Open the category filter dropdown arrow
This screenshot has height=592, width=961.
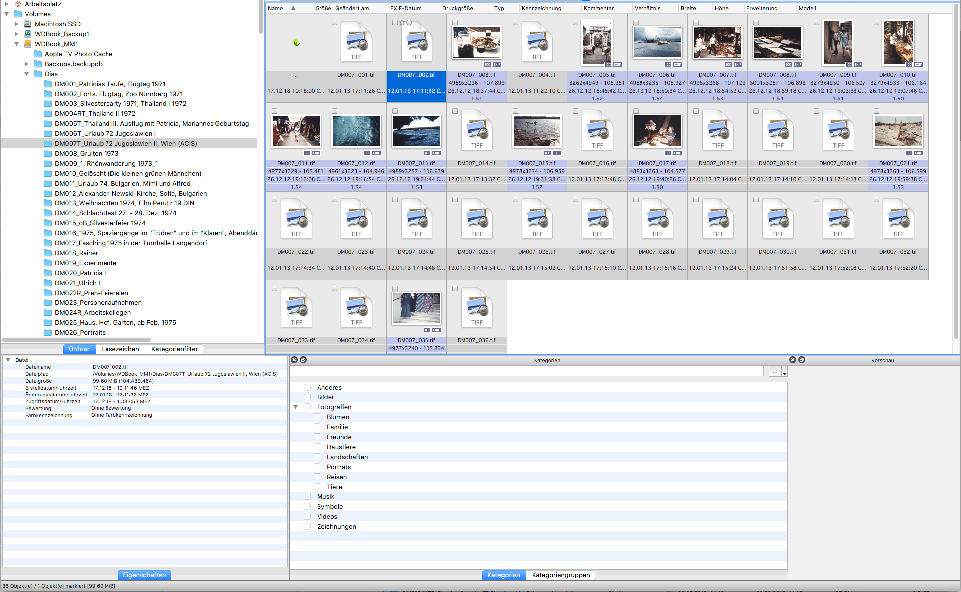click(784, 373)
